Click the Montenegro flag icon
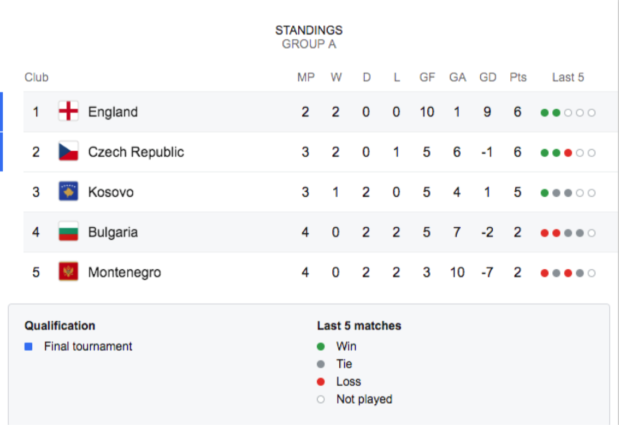619x425 pixels. coord(68,271)
